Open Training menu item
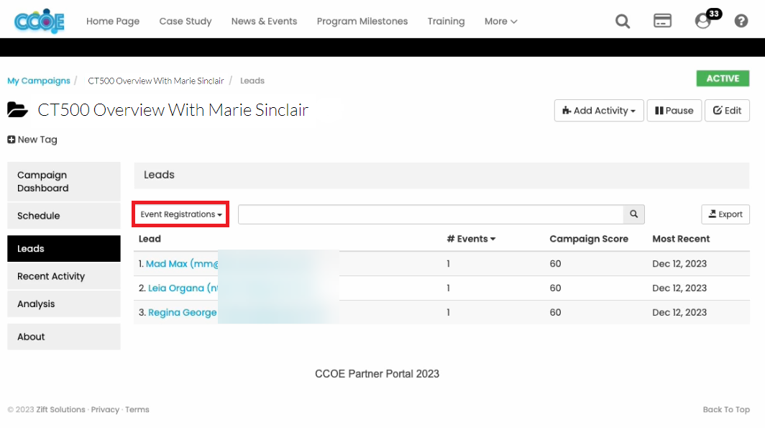This screenshot has height=428, width=765. tap(446, 21)
